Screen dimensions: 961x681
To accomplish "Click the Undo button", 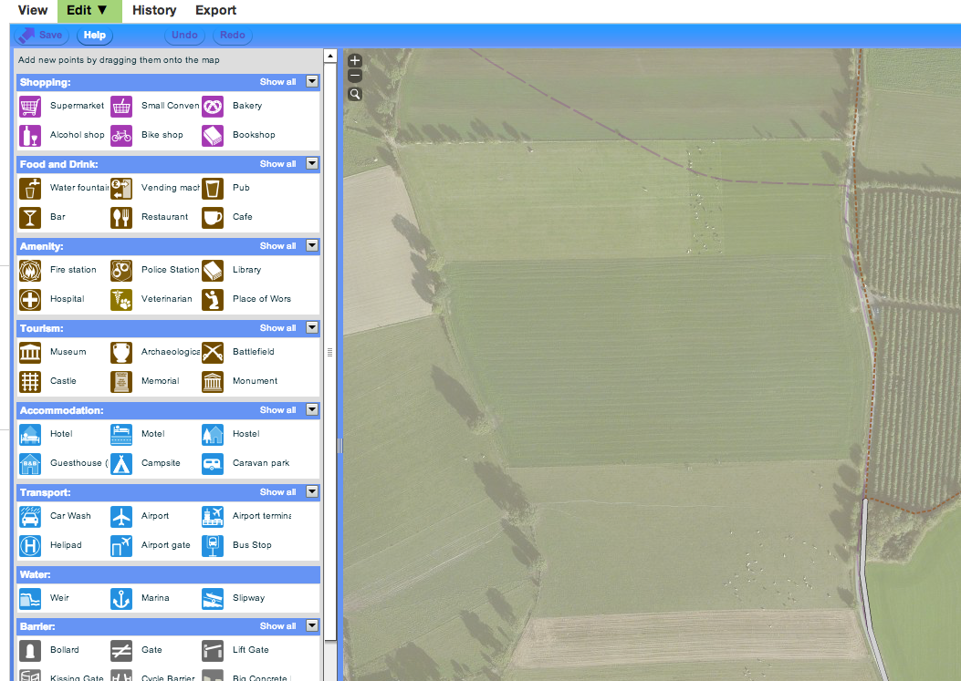I will pos(184,35).
